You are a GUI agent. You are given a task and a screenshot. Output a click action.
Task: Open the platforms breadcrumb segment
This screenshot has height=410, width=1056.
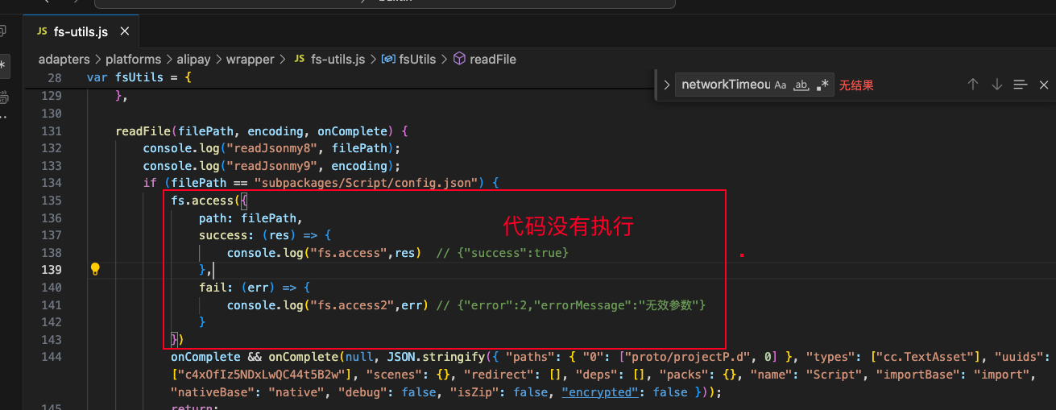[x=134, y=60]
